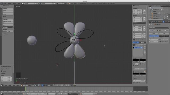The height and width of the screenshot is (95, 170).
Task: Click the play animation button in timeline
Action: (x=63, y=94)
